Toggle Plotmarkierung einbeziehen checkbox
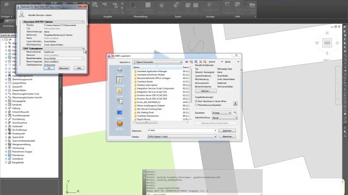 (196, 105)
